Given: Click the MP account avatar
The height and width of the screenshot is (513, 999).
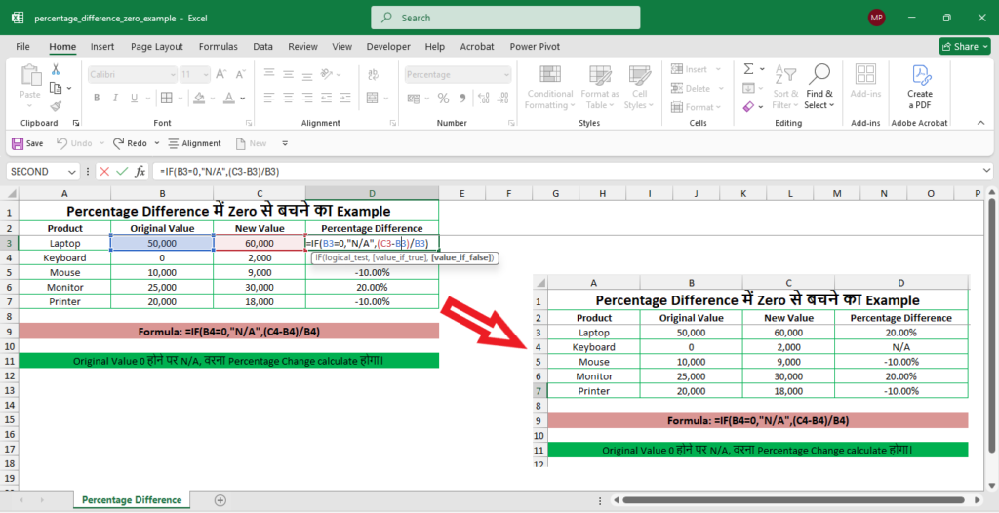Looking at the screenshot, I should point(877,18).
